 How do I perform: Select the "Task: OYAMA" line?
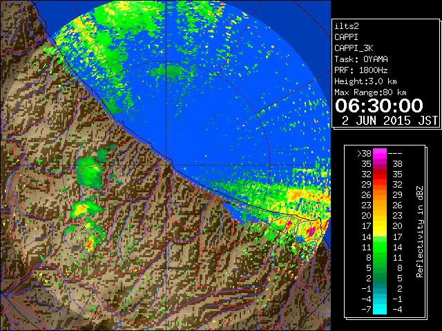361,59
